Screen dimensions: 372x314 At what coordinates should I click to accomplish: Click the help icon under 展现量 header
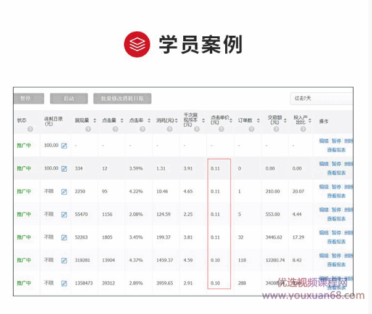pos(88,129)
